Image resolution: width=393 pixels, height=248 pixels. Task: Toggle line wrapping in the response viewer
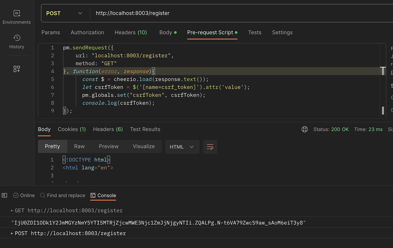pos(210,147)
